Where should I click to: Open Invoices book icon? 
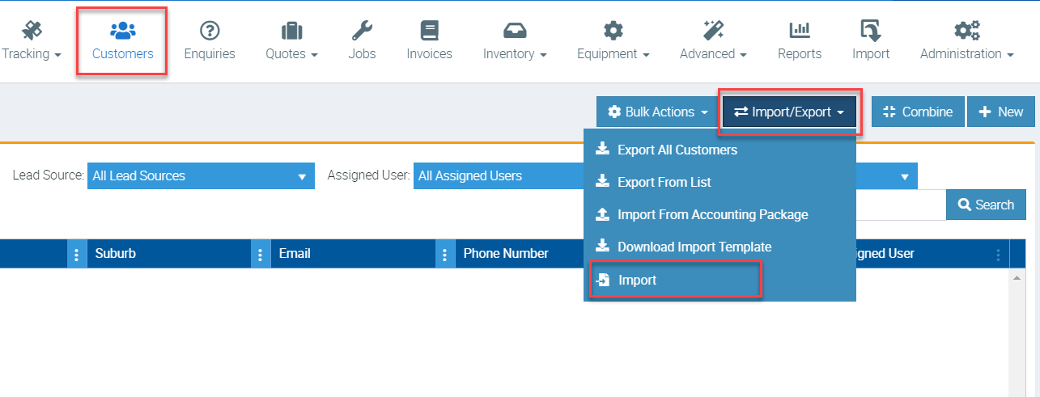(429, 32)
